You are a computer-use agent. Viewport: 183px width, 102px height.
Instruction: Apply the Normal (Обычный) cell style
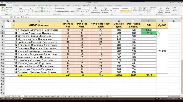[x=115, y=11]
